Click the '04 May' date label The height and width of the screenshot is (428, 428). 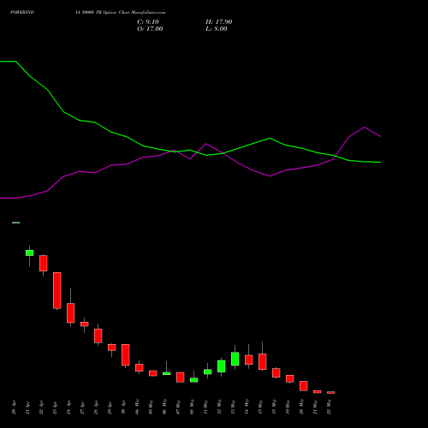coord(137,407)
